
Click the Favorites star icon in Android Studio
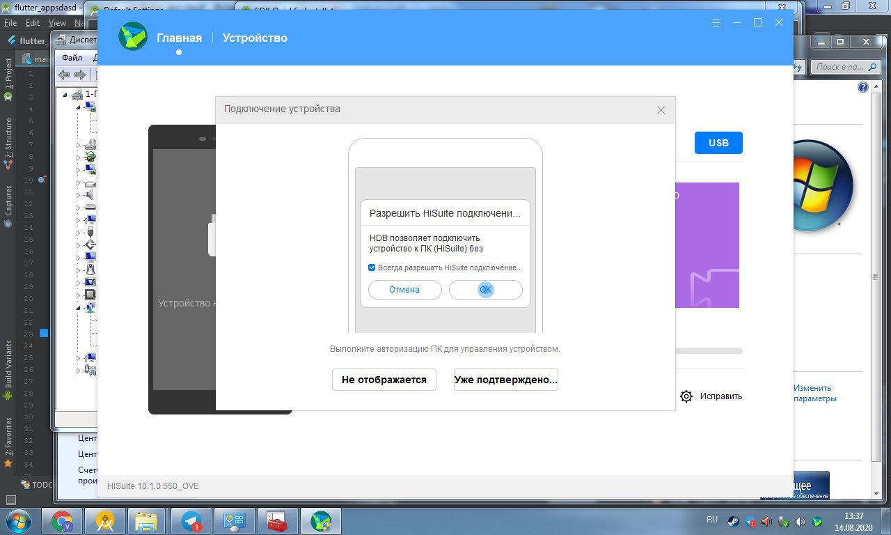tap(8, 462)
